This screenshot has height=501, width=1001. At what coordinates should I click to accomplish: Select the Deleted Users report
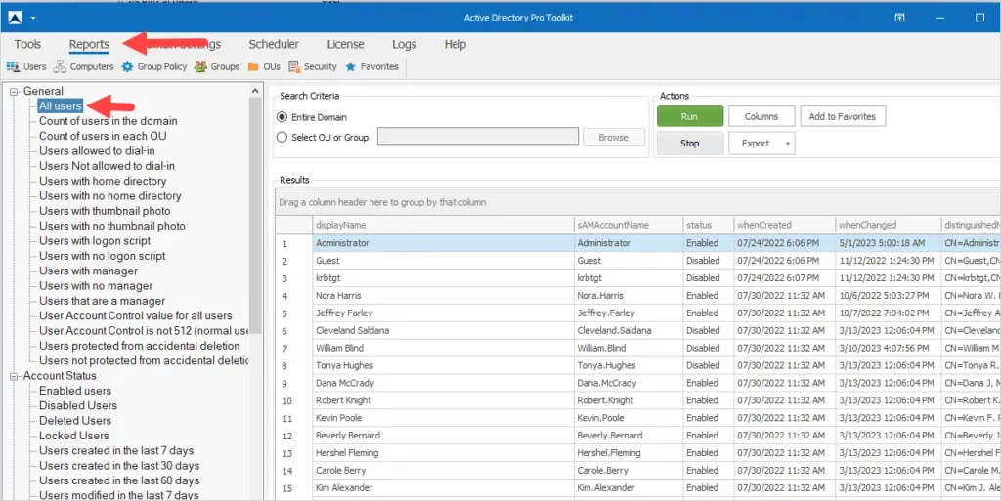[75, 421]
